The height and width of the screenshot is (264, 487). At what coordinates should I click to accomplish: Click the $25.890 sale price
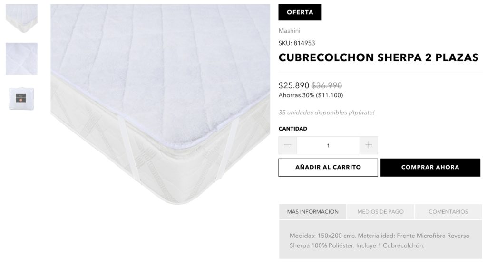[x=294, y=85]
